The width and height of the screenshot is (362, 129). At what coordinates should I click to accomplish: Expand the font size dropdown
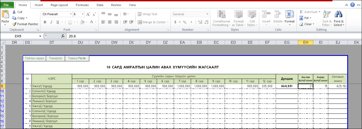pos(83,14)
